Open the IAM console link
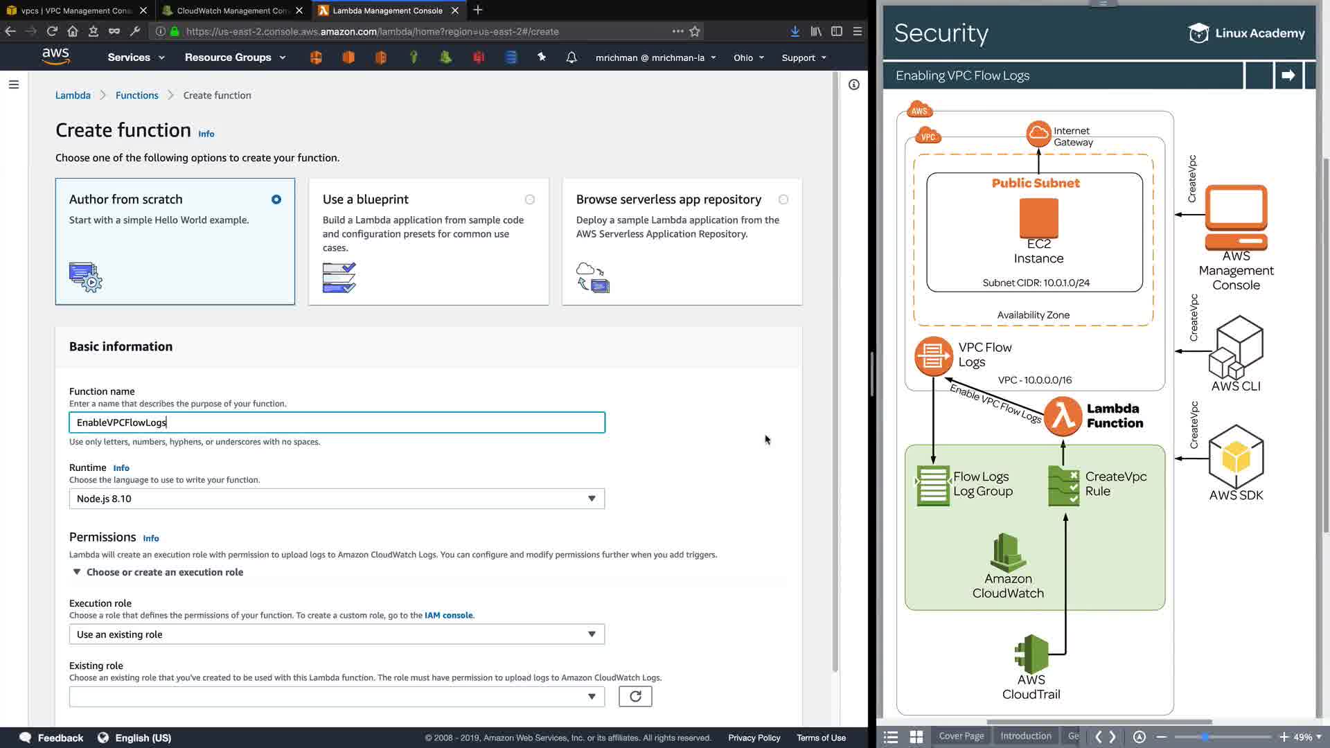Image resolution: width=1330 pixels, height=748 pixels. click(x=448, y=615)
